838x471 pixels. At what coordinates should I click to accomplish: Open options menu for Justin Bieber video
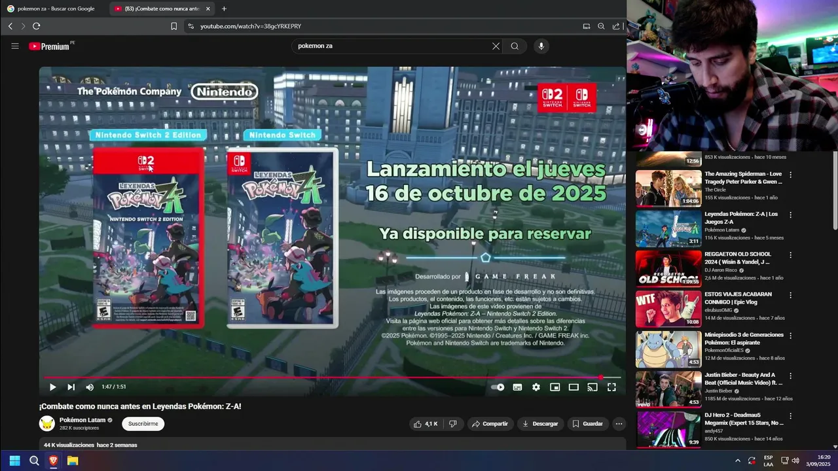[x=791, y=376]
